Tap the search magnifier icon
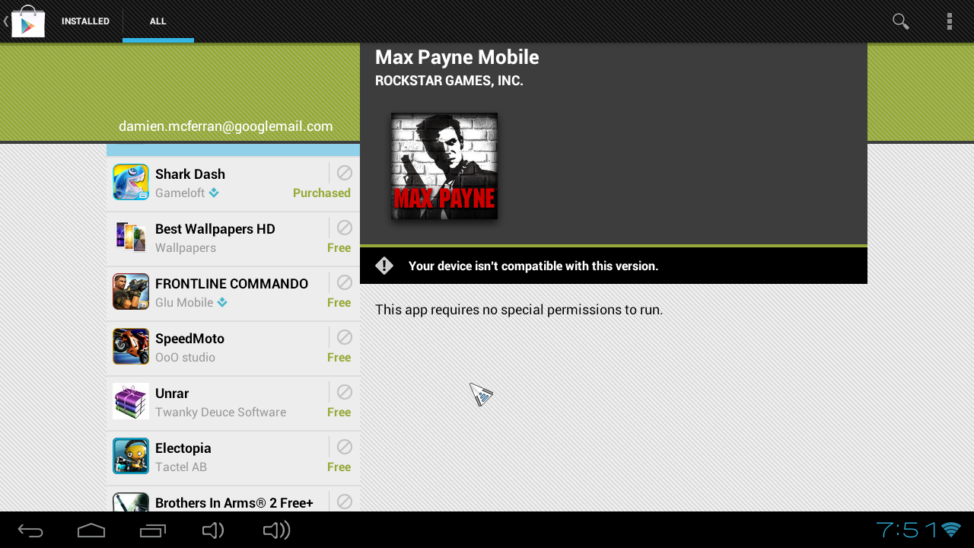 tap(901, 21)
